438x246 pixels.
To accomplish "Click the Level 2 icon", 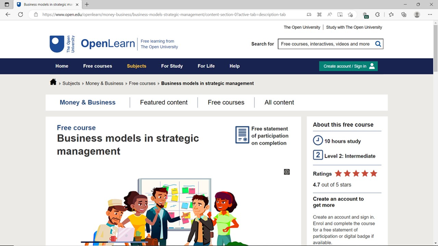I will tap(318, 155).
